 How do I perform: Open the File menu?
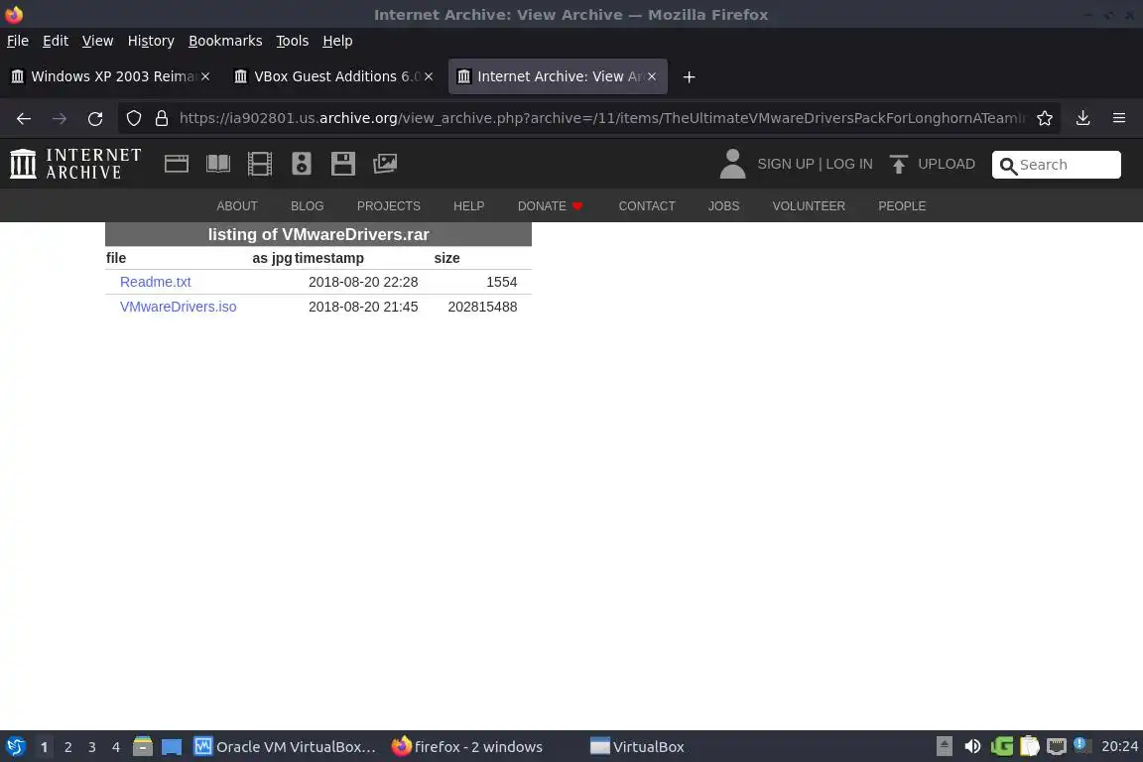click(x=18, y=41)
